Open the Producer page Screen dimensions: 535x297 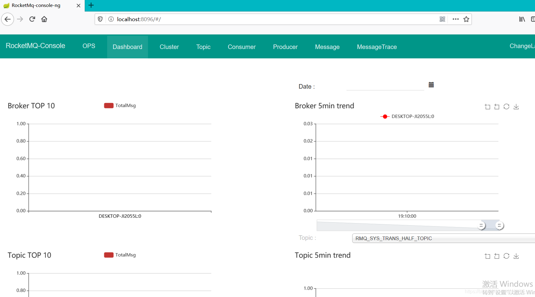[285, 47]
